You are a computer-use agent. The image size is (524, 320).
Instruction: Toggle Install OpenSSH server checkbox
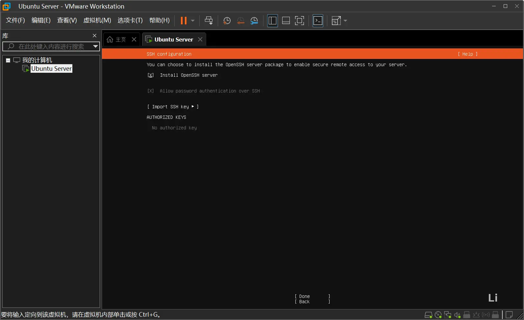click(151, 75)
